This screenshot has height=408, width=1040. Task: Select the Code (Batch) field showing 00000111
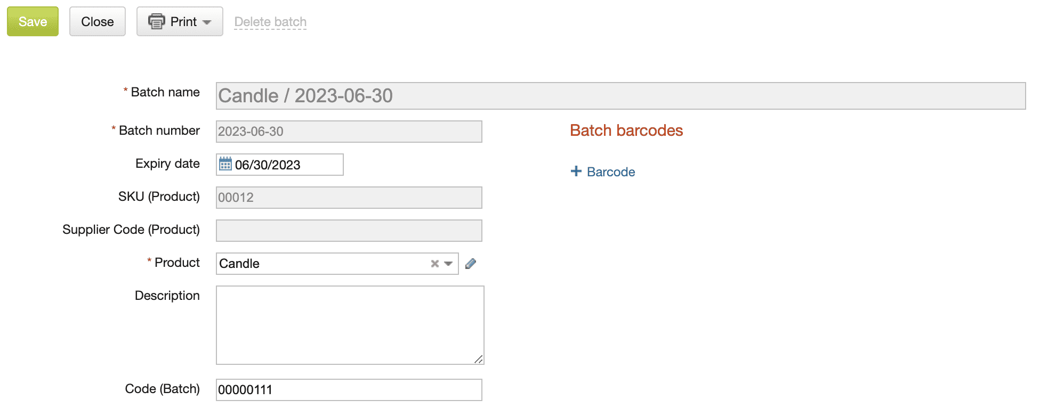349,390
